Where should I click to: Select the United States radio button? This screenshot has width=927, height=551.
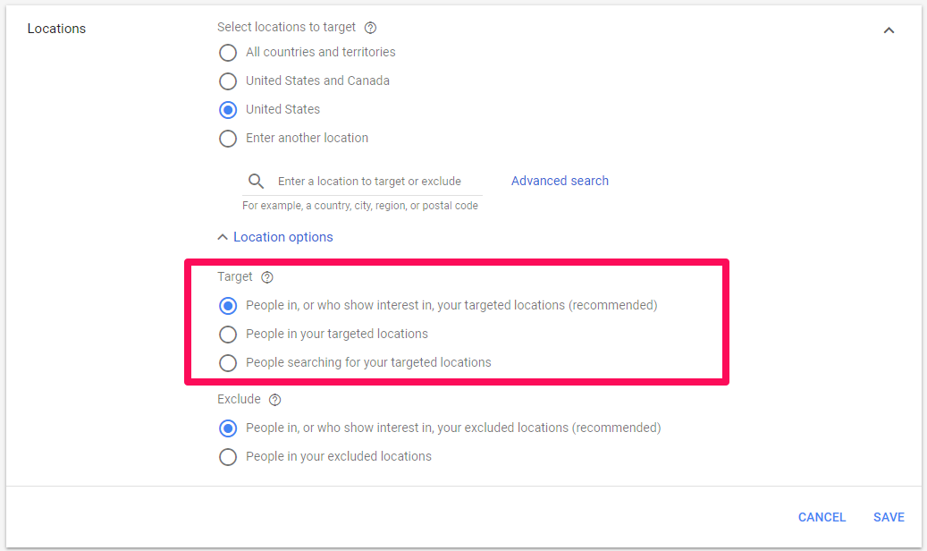tap(229, 110)
